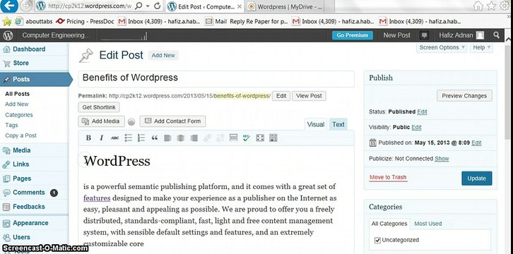Align text left in editor

coord(167,138)
